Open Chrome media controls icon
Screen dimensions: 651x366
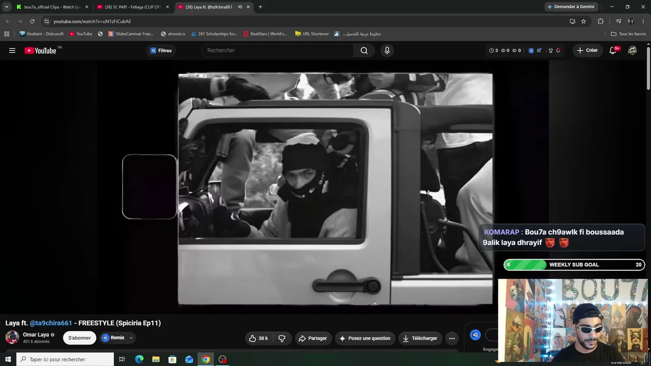tap(618, 21)
